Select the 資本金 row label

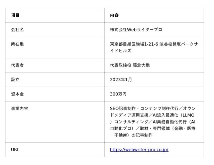click(17, 94)
